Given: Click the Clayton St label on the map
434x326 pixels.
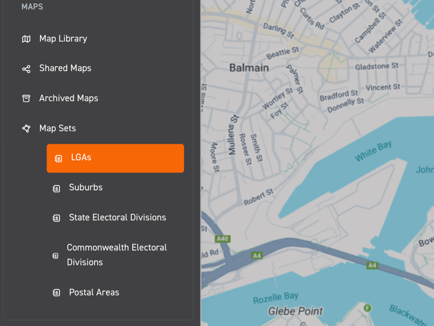Looking at the screenshot, I should click(x=344, y=13).
